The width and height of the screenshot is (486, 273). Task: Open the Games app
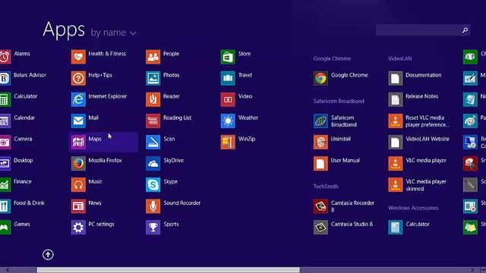point(15,227)
